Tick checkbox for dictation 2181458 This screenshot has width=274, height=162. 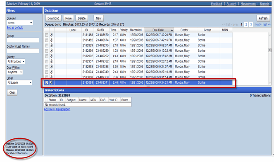(47, 35)
